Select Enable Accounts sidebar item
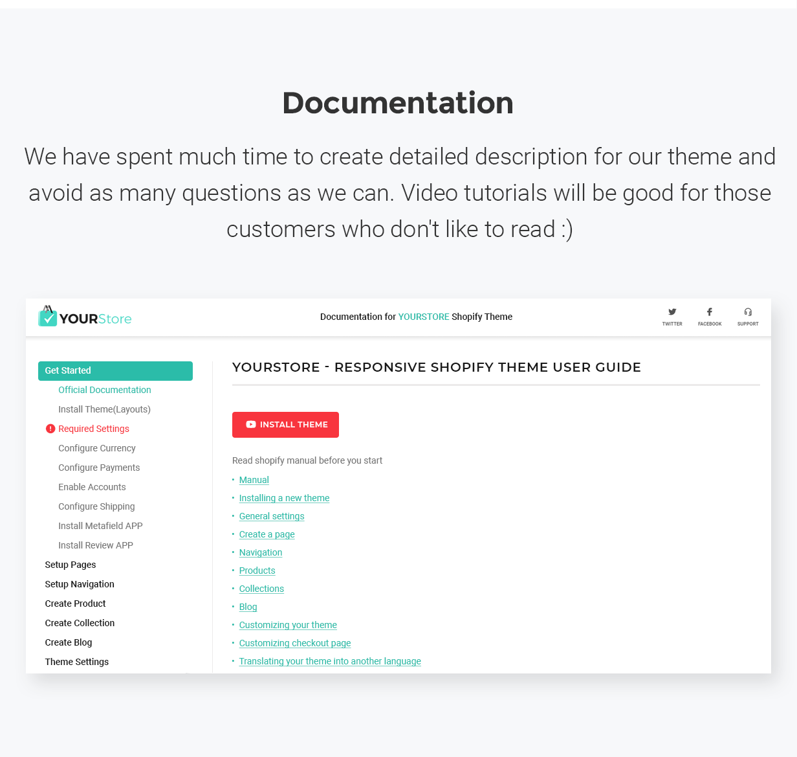Image resolution: width=797 pixels, height=757 pixels. (92, 487)
